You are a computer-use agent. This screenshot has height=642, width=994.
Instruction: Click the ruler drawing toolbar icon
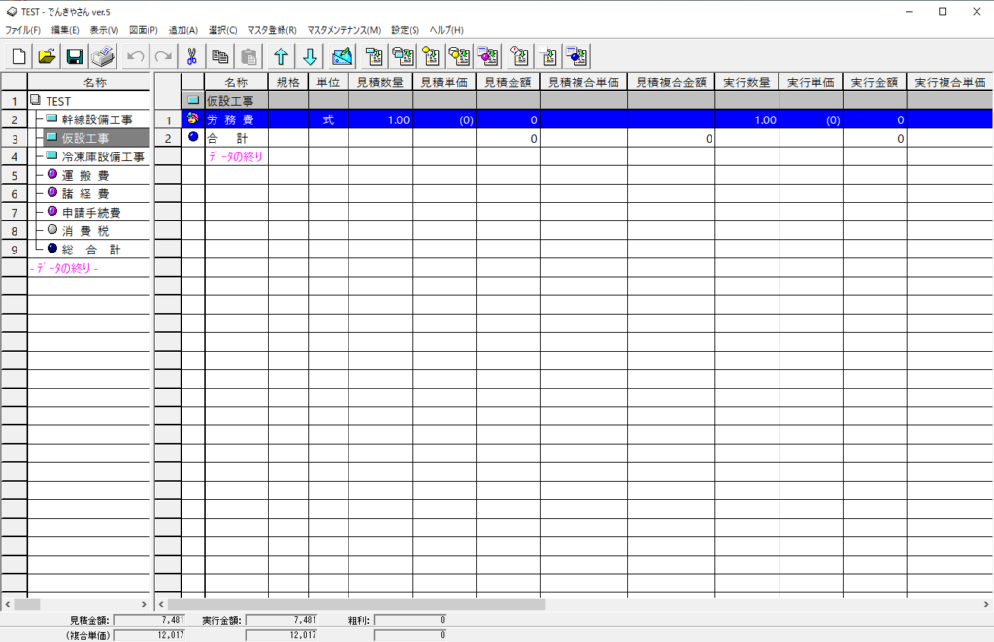point(341,56)
